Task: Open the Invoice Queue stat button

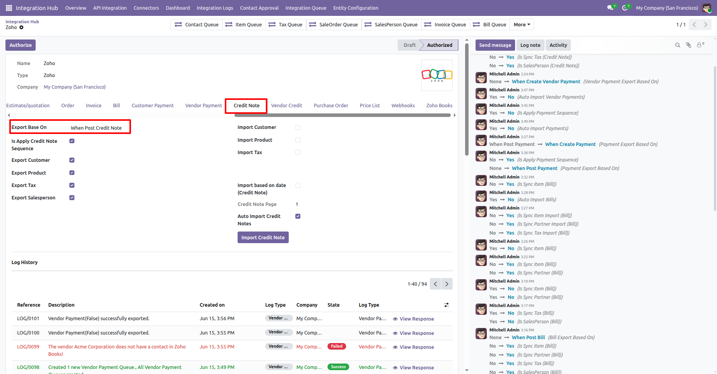Action: 445,25
